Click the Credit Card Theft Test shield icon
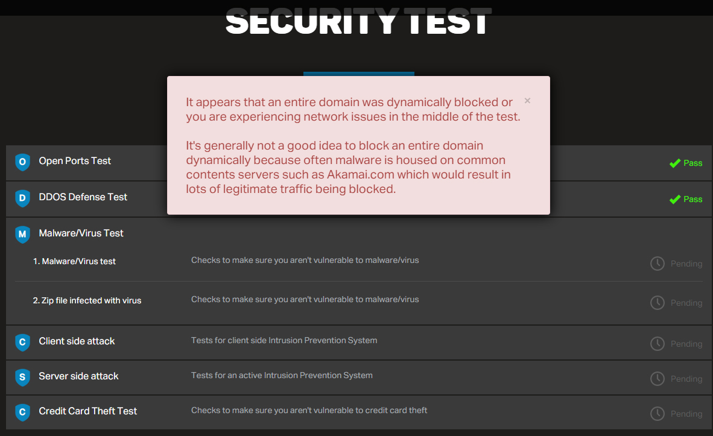 (x=22, y=412)
